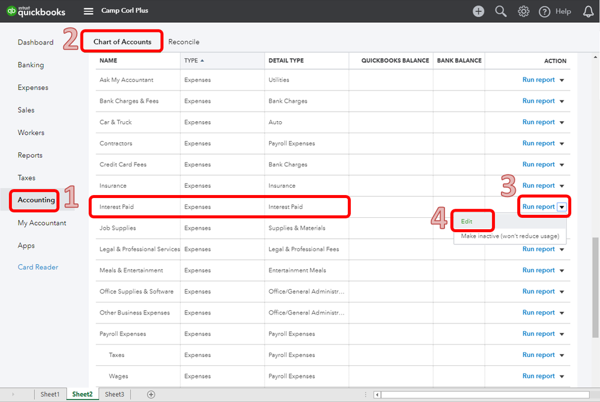Open dropdown arrow for Bank Charges & Fees
Image resolution: width=600 pixels, height=402 pixels.
(562, 101)
